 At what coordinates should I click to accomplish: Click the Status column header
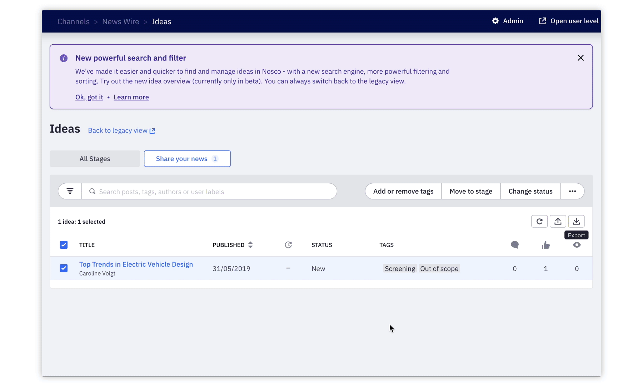pos(322,245)
